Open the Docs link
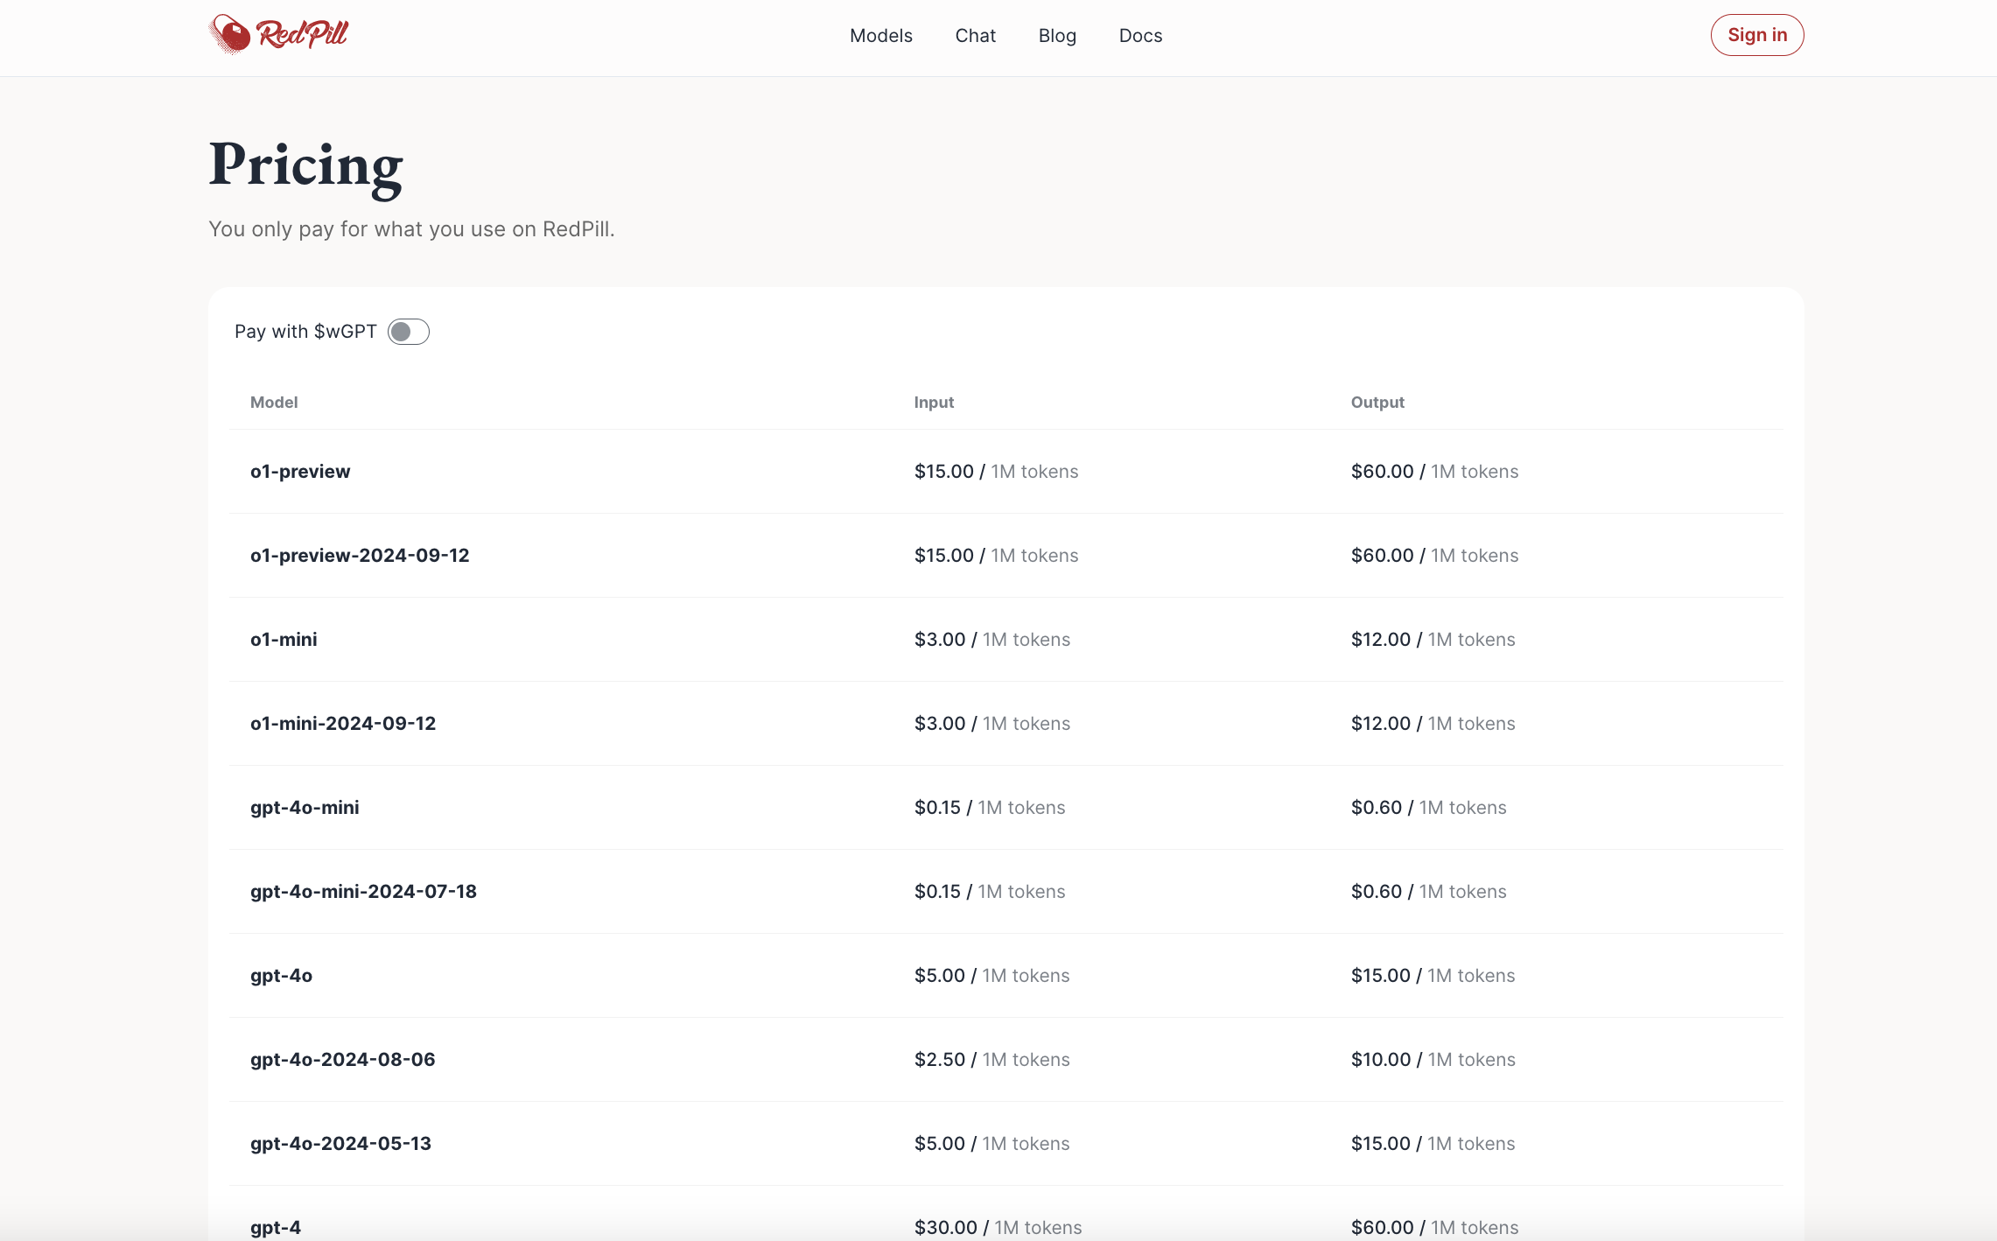1997x1241 pixels. (1140, 36)
